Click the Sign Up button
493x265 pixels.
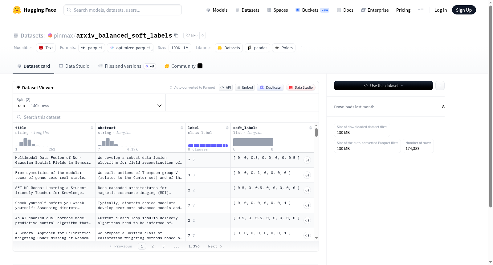click(x=464, y=10)
